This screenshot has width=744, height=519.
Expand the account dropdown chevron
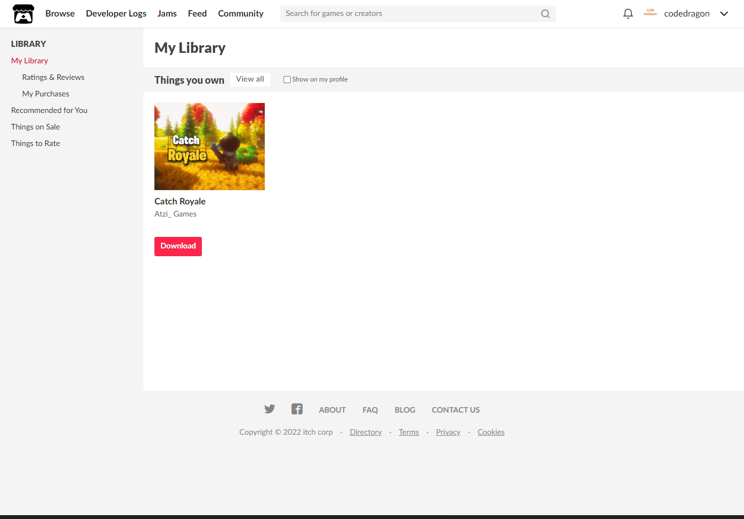coord(724,14)
